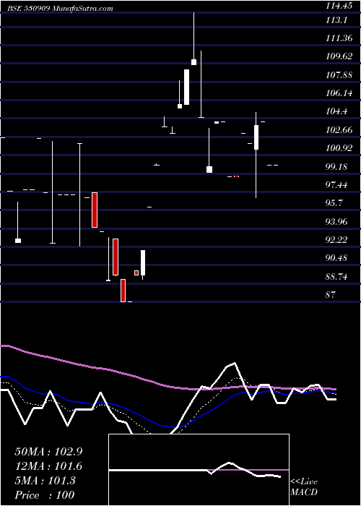Click the lowest red candle body near 87
361x506 pixels.
tap(123, 291)
